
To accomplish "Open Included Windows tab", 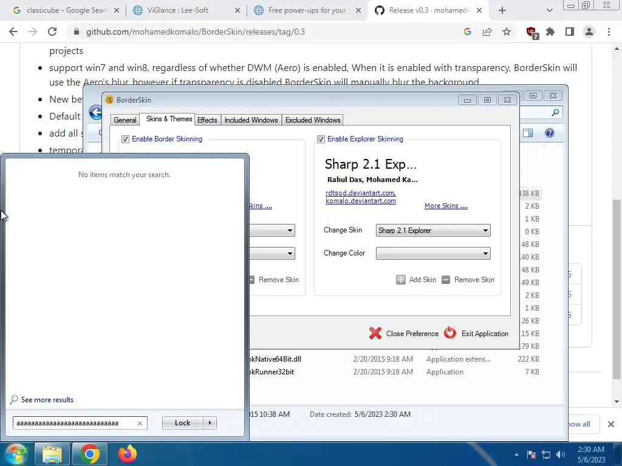I will pos(251,120).
